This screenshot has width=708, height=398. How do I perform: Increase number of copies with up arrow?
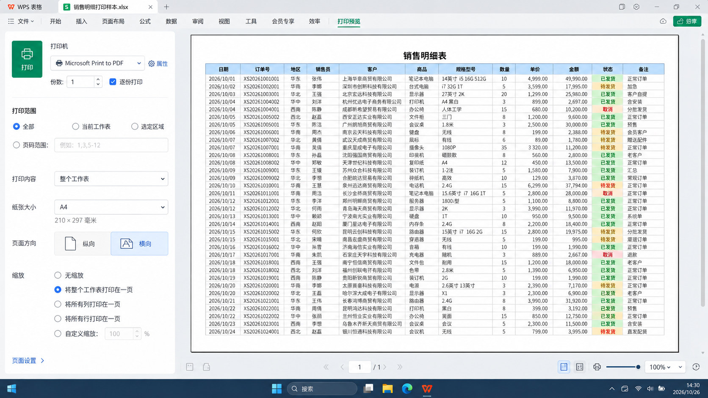(98, 79)
